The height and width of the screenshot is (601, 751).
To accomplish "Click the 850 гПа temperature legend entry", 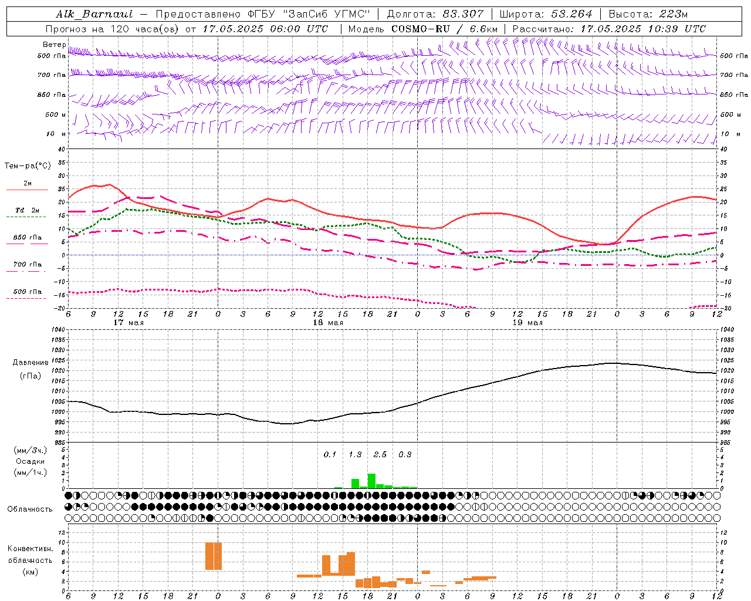I will (x=28, y=238).
